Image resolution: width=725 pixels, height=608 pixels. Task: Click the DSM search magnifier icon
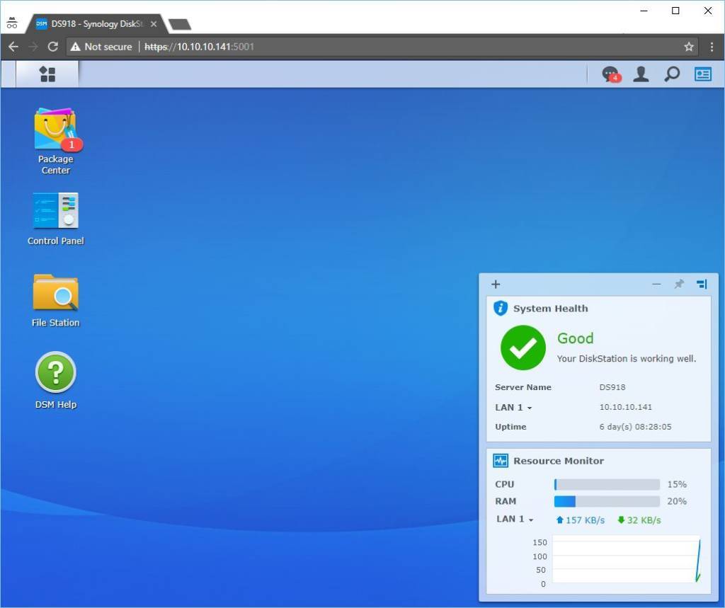(x=672, y=74)
